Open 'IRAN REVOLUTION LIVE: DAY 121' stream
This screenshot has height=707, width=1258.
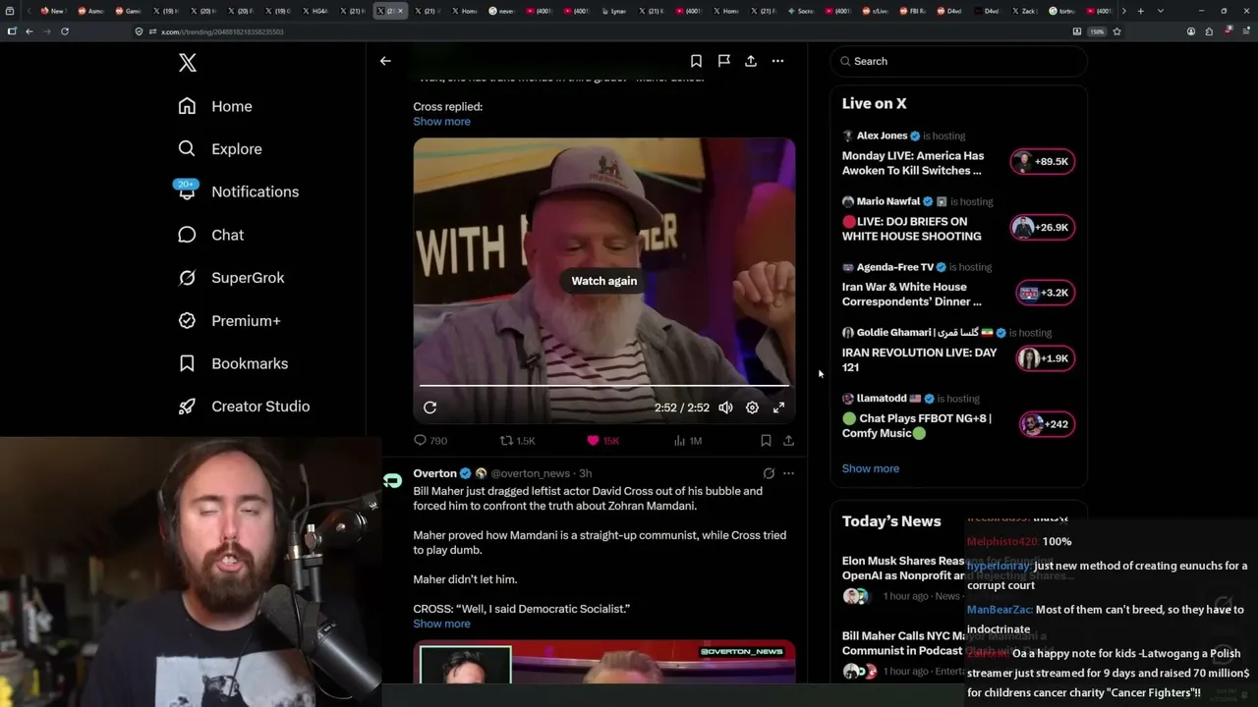point(920,360)
